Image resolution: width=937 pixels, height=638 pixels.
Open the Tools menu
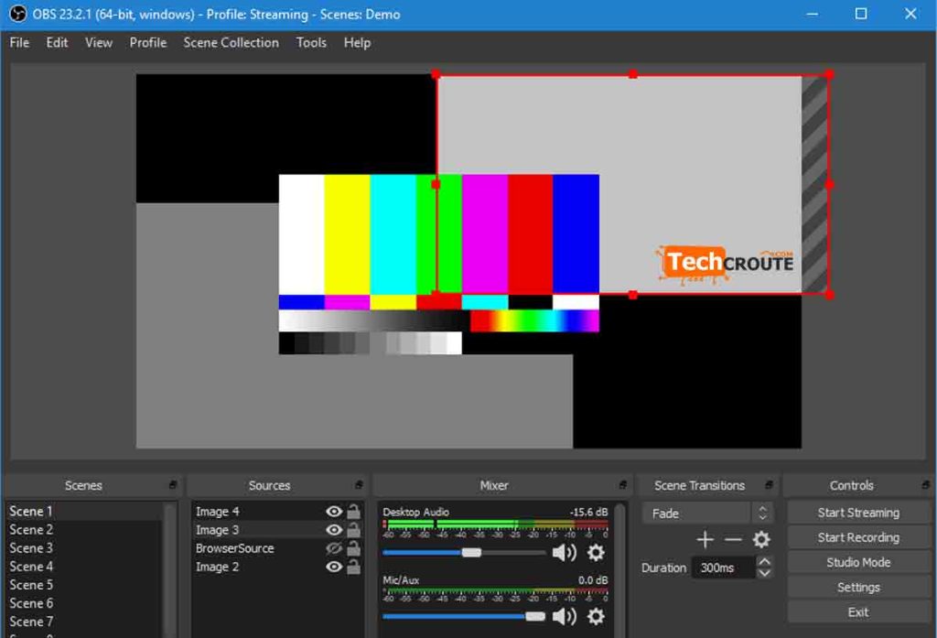tap(311, 42)
